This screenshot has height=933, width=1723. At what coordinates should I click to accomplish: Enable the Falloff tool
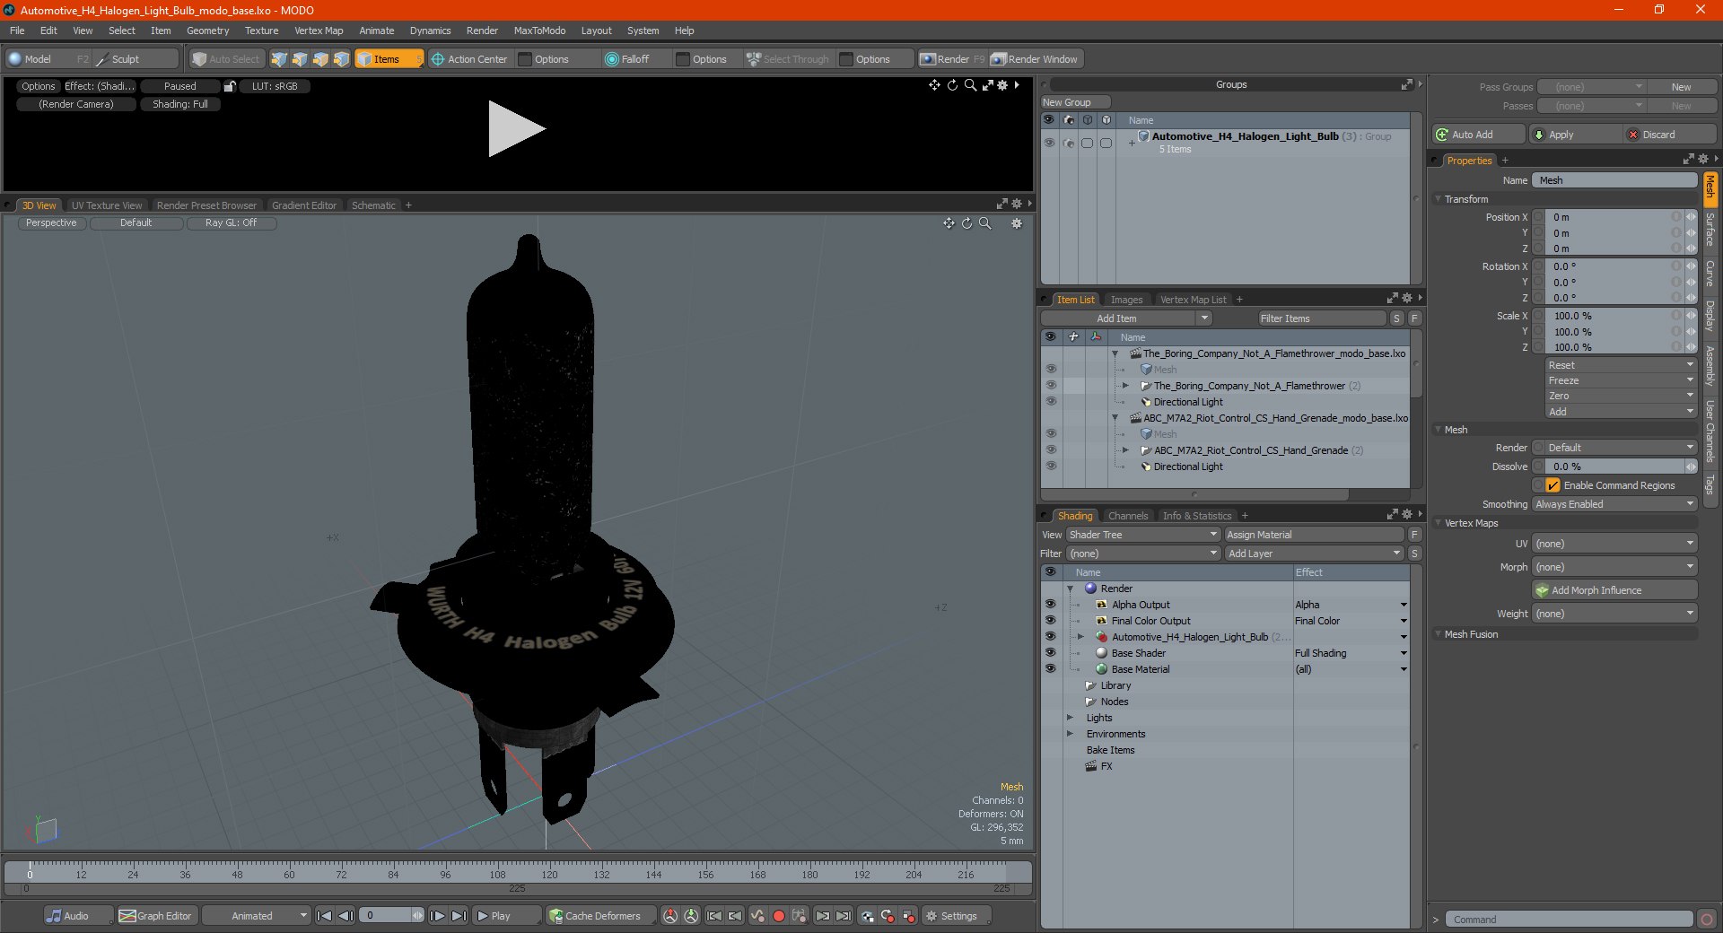pos(635,59)
